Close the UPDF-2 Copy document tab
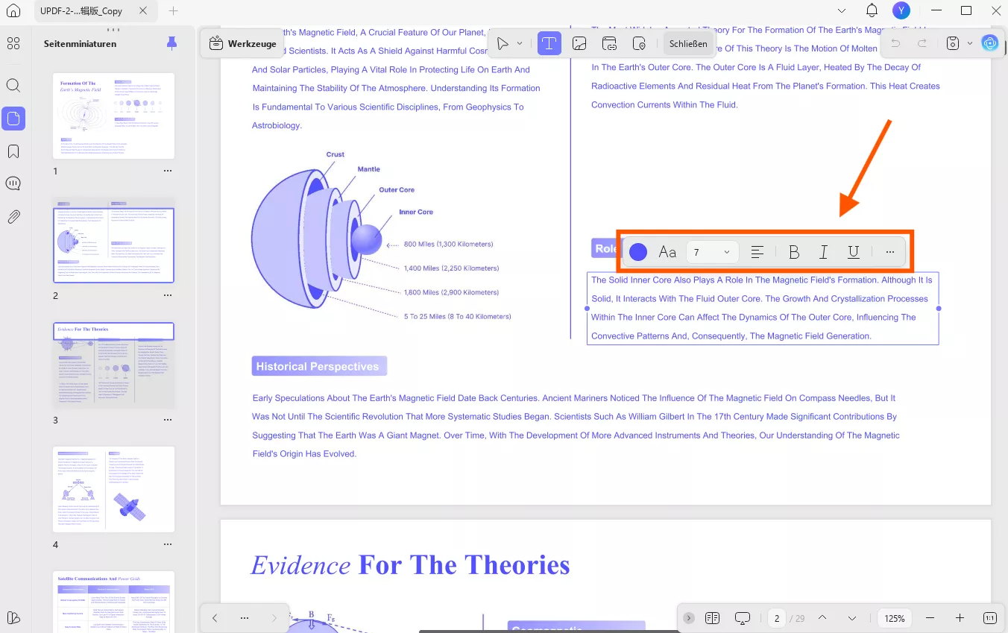 click(x=144, y=11)
